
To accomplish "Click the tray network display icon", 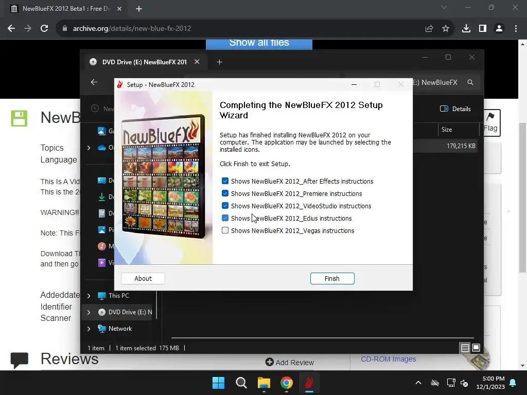I will point(451,383).
